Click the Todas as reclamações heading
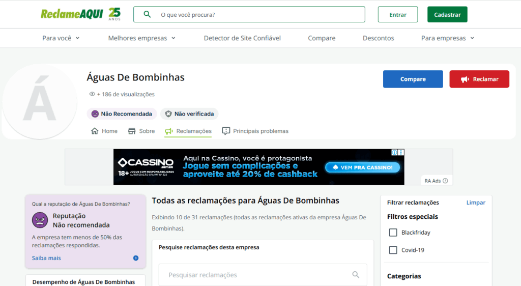Viewport: 521px width, 286px height. [246, 201]
